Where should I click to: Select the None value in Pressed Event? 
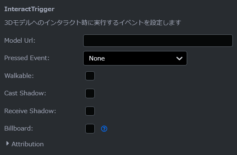pos(97,58)
